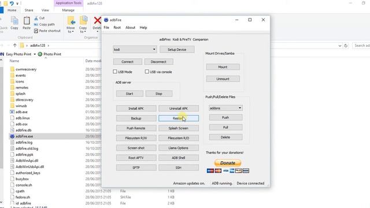370x208 pixels.
Task: Click the Splash Screen button
Action: [x=179, y=128]
